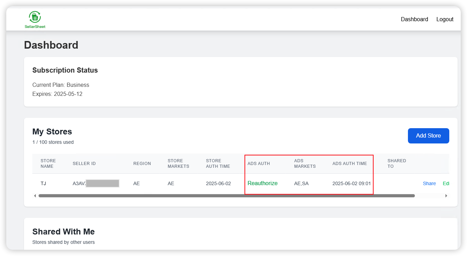Click Reauthorize for the TJ store
467x256 pixels.
pos(262,183)
